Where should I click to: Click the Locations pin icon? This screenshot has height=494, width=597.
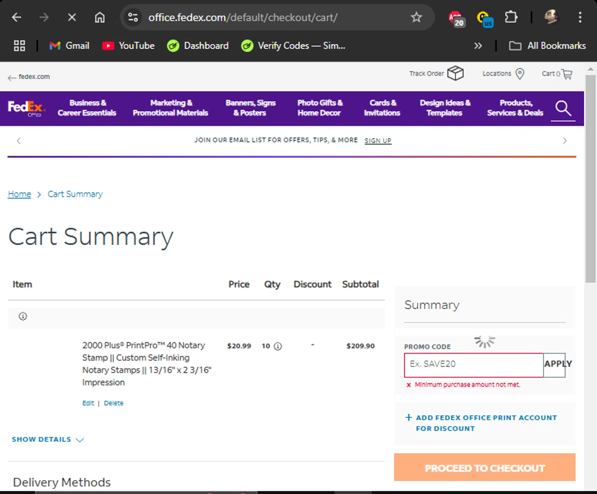520,74
